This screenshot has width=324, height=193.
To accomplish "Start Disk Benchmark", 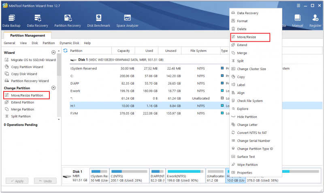I will [98, 21].
